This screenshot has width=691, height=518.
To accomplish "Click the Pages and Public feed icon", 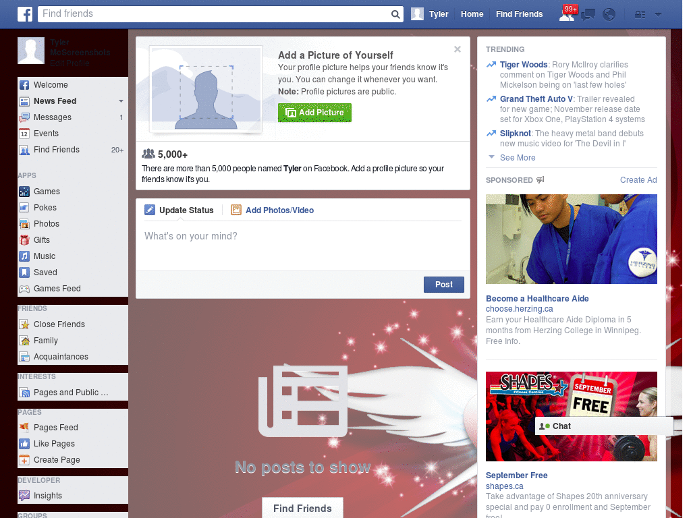I will pos(24,393).
